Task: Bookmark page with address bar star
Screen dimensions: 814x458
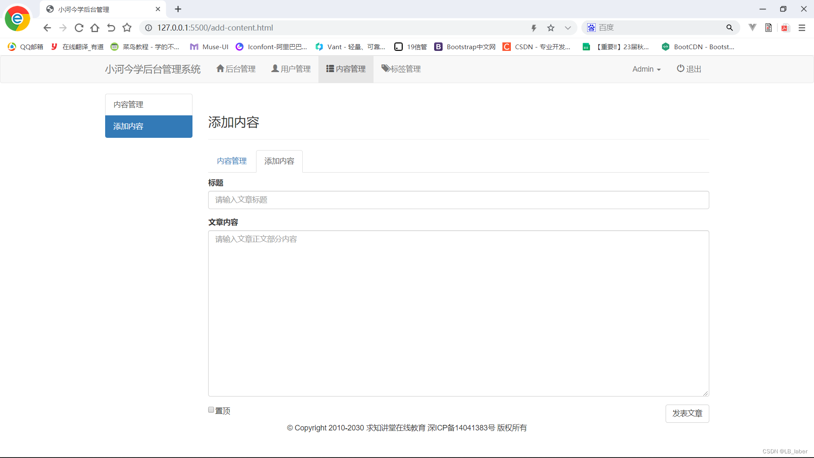Action: coord(551,28)
